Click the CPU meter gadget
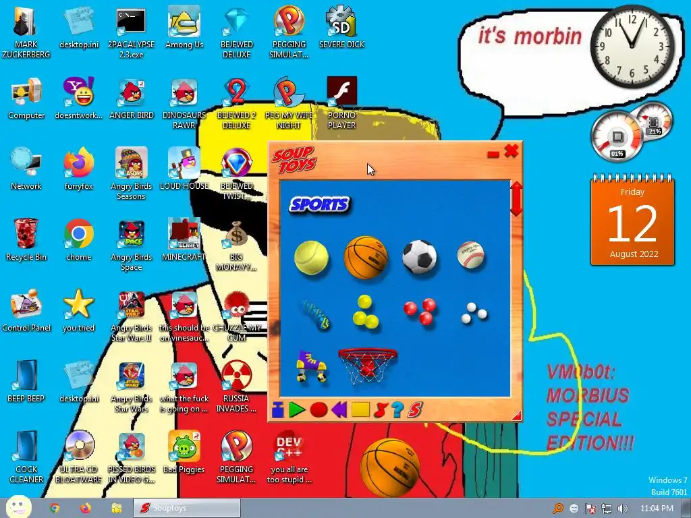 (x=617, y=135)
